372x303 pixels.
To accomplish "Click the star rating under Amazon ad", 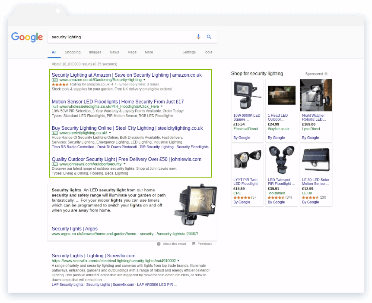I will click(x=60, y=84).
